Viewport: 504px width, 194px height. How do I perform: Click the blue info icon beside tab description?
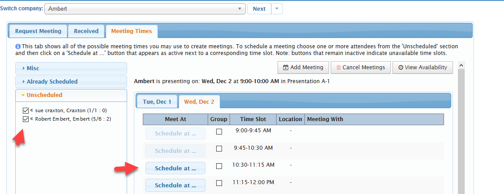pos(18,46)
